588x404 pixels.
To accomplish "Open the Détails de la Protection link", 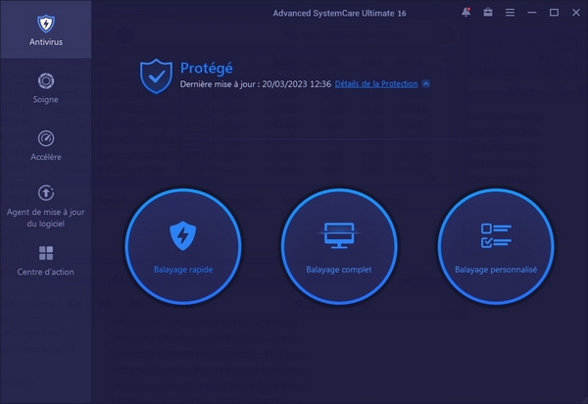I will (375, 84).
